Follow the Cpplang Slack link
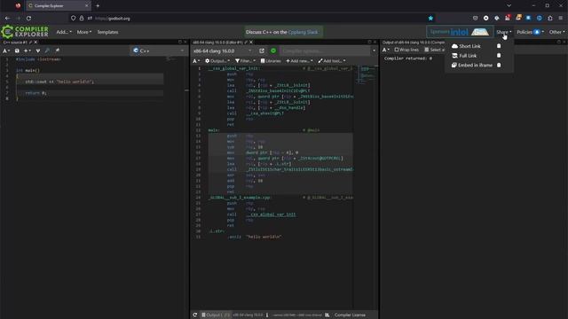Viewport: 568px width, 319px height. tap(303, 32)
